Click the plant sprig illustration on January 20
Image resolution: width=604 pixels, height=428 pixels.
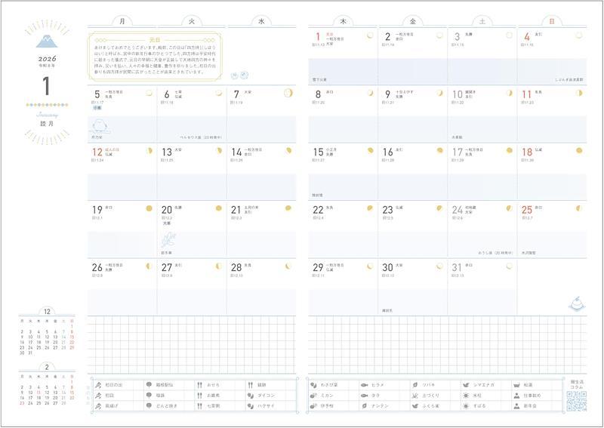pos(168,240)
